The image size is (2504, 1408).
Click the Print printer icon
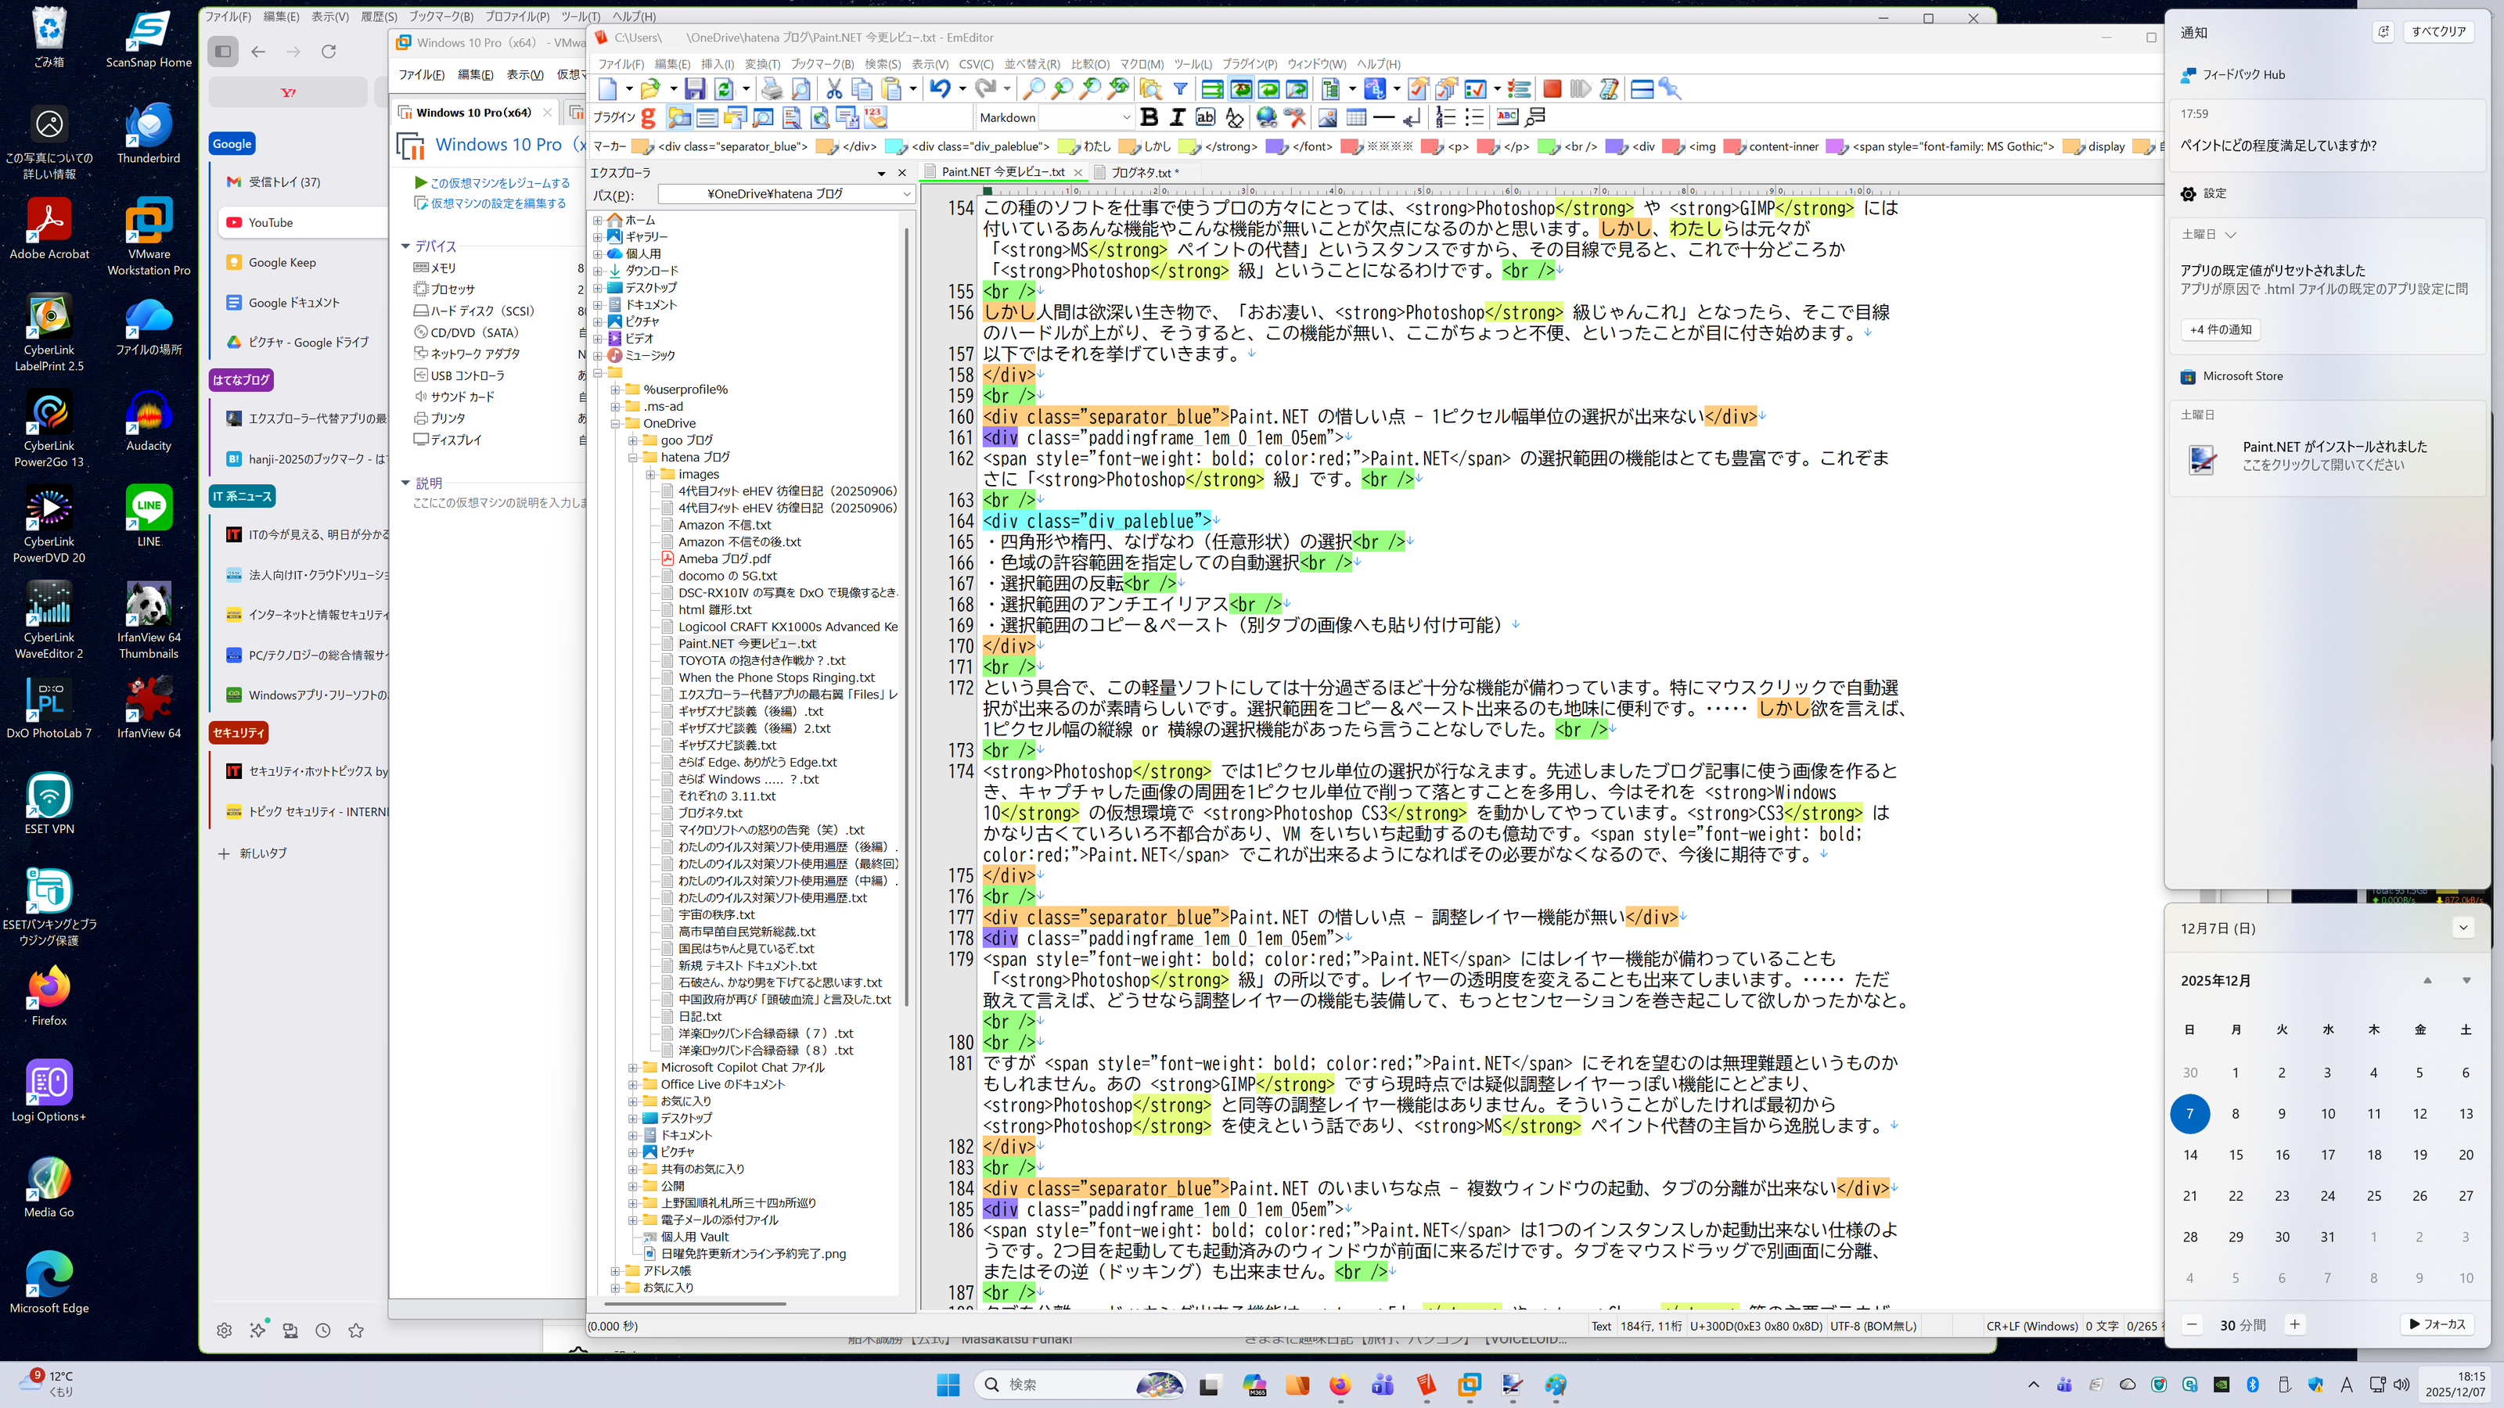(772, 89)
